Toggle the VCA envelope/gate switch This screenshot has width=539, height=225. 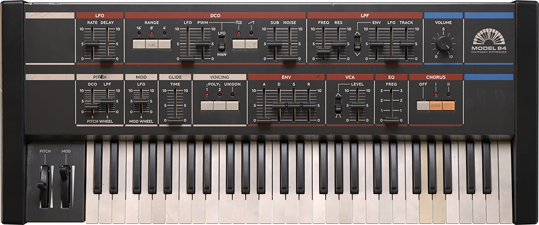point(338,105)
